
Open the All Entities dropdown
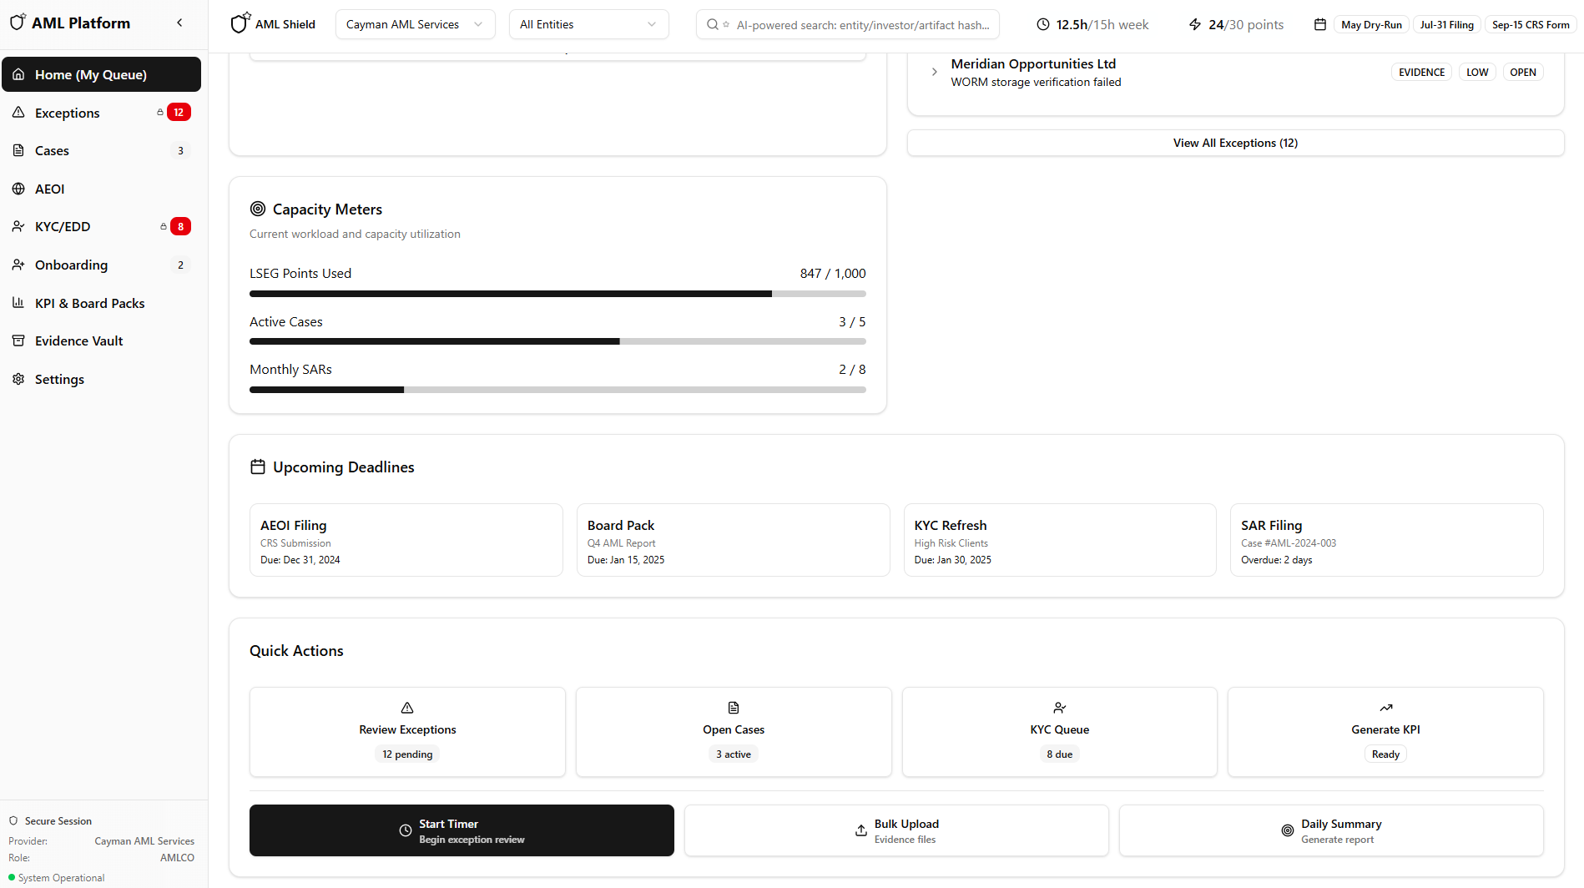tap(588, 24)
